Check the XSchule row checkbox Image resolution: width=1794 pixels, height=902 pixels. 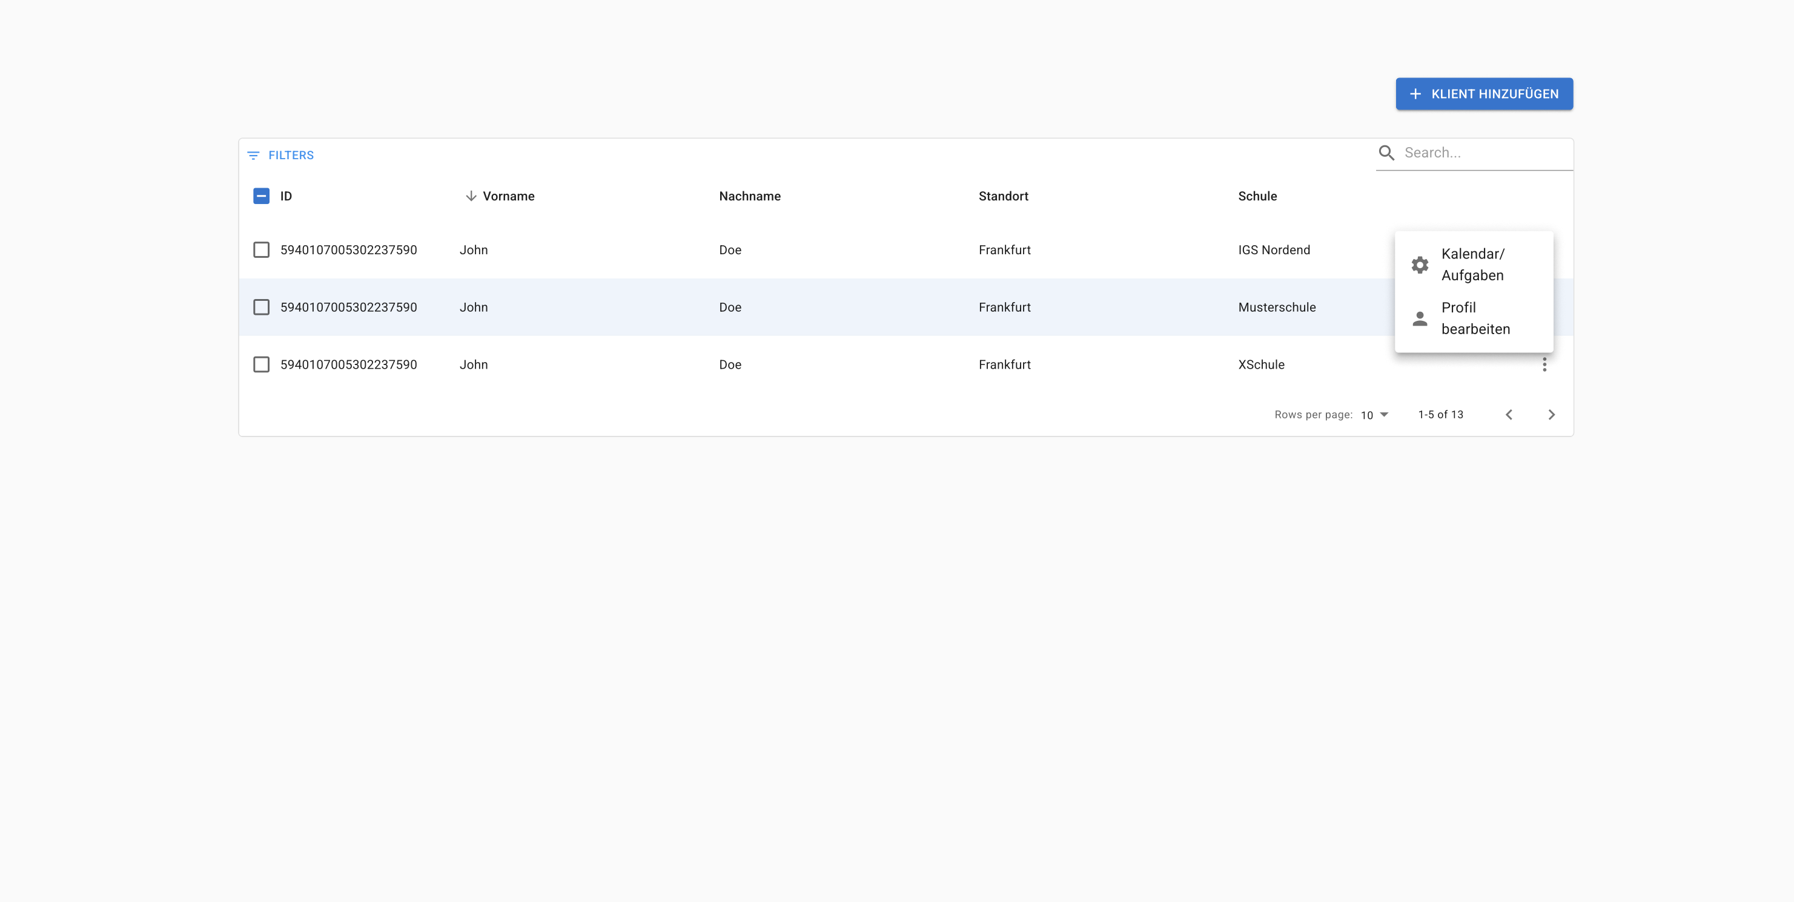point(261,364)
